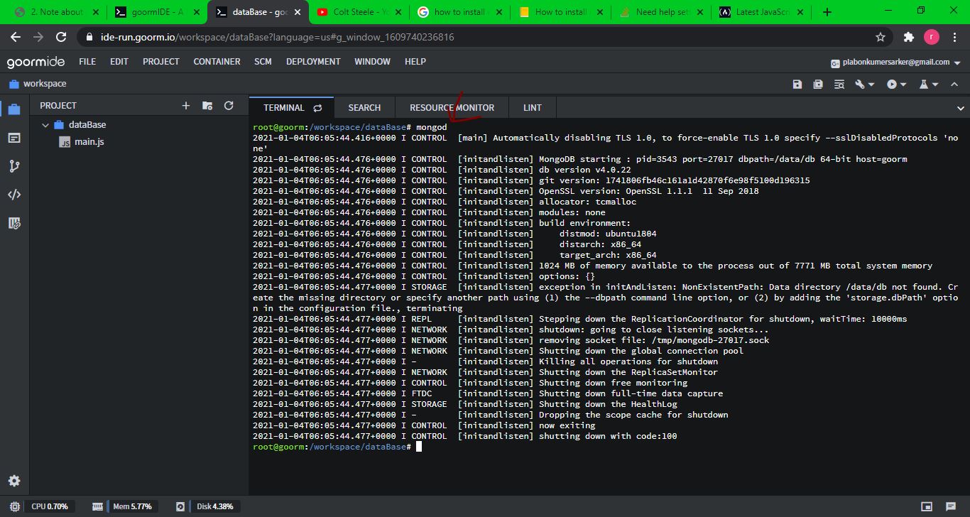Open the run dropdown arrow

(x=903, y=85)
